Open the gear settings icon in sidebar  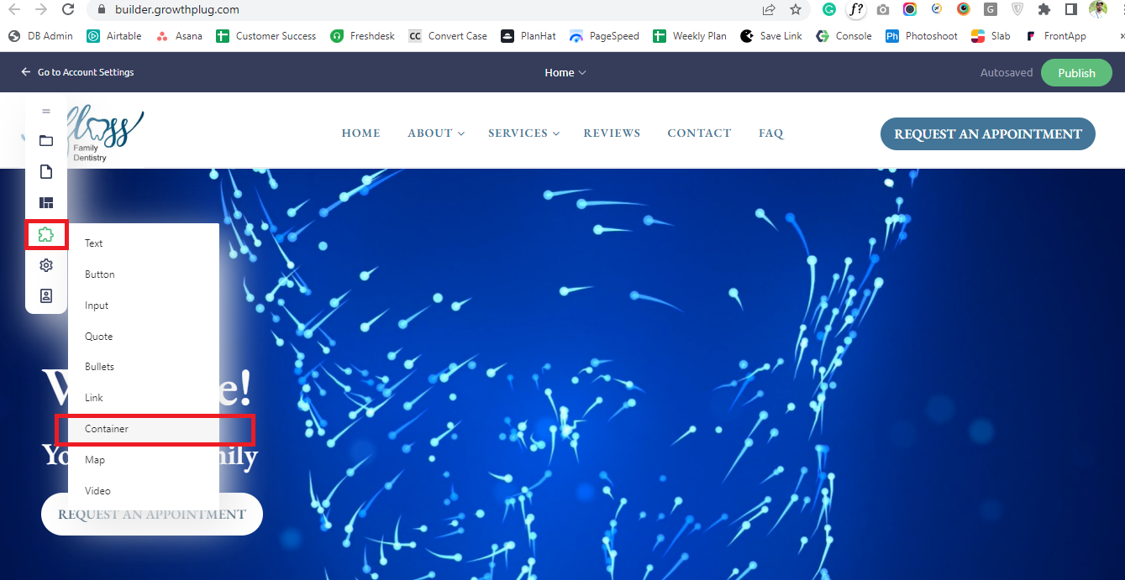(46, 265)
